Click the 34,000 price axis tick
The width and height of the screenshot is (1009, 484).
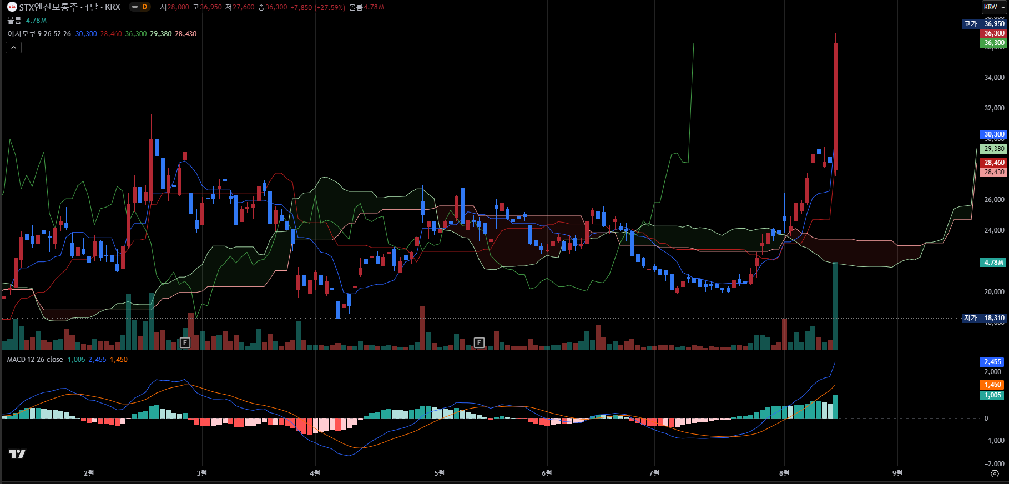pos(994,78)
